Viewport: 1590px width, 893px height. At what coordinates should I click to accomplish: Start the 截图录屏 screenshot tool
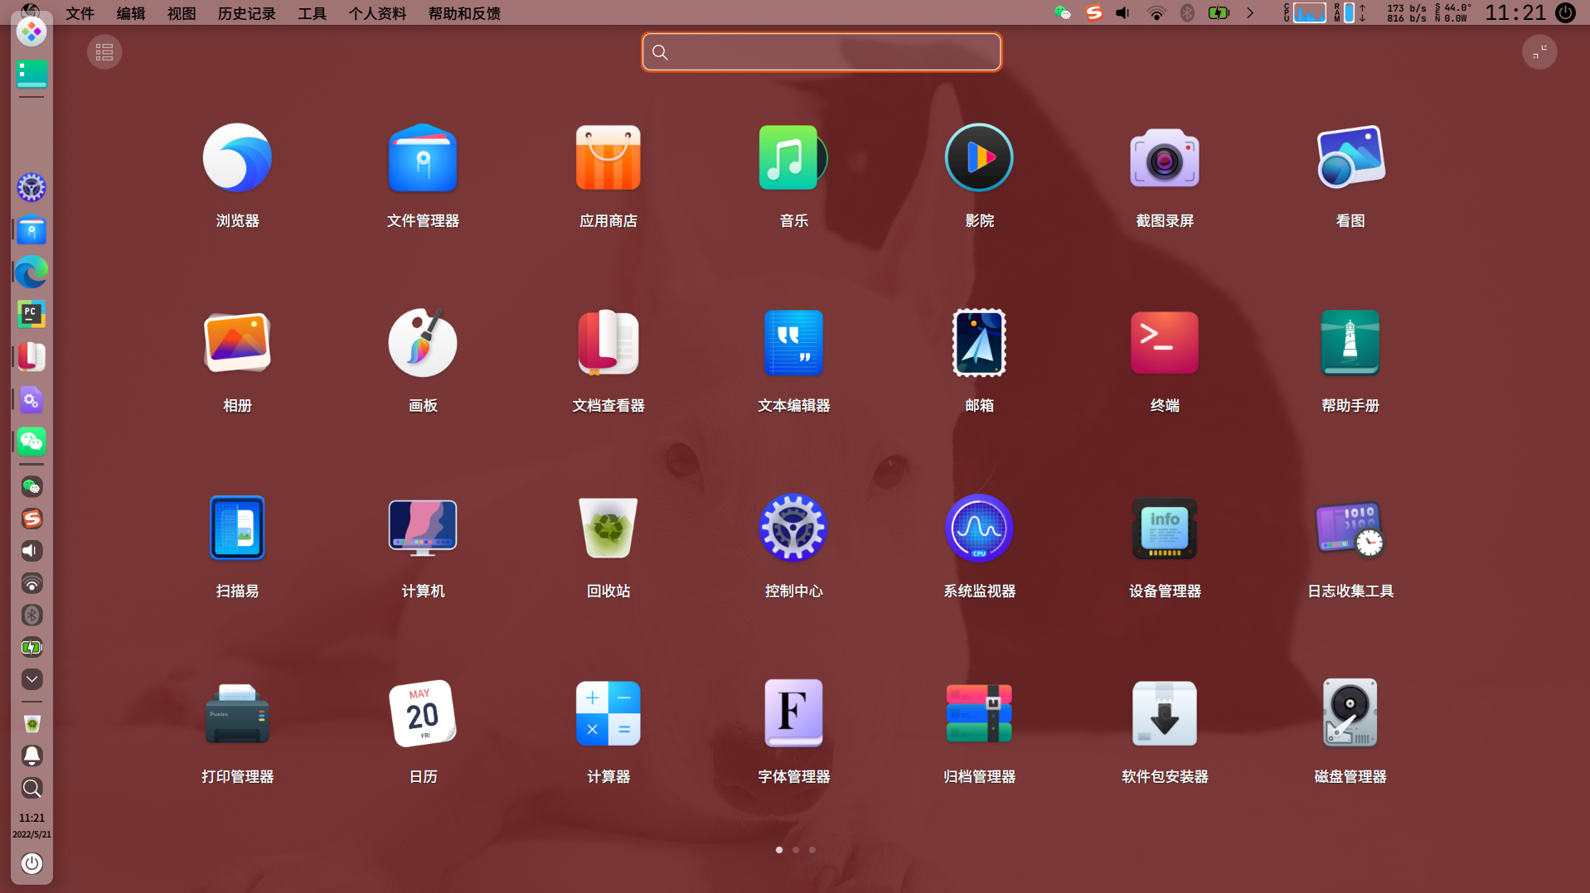click(1165, 157)
